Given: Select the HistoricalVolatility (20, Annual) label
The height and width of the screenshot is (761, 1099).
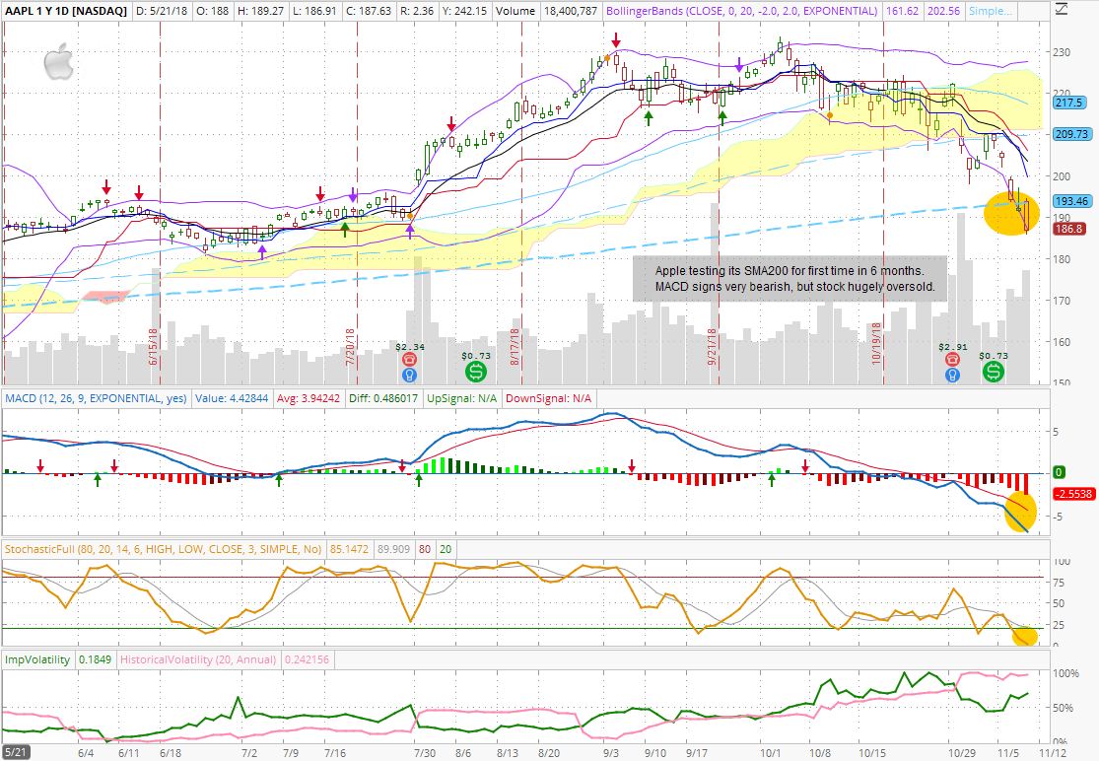Looking at the screenshot, I should [198, 659].
